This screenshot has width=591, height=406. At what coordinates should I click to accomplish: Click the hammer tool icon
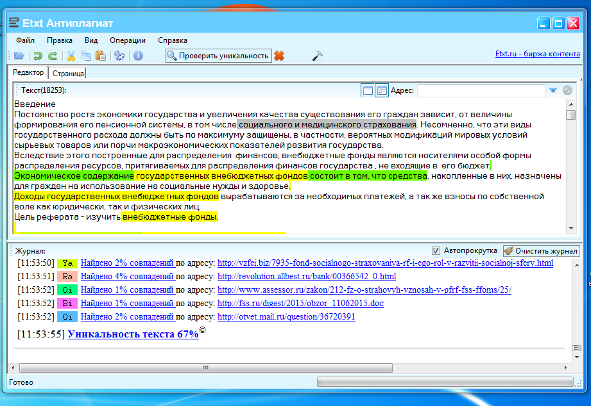(x=317, y=56)
